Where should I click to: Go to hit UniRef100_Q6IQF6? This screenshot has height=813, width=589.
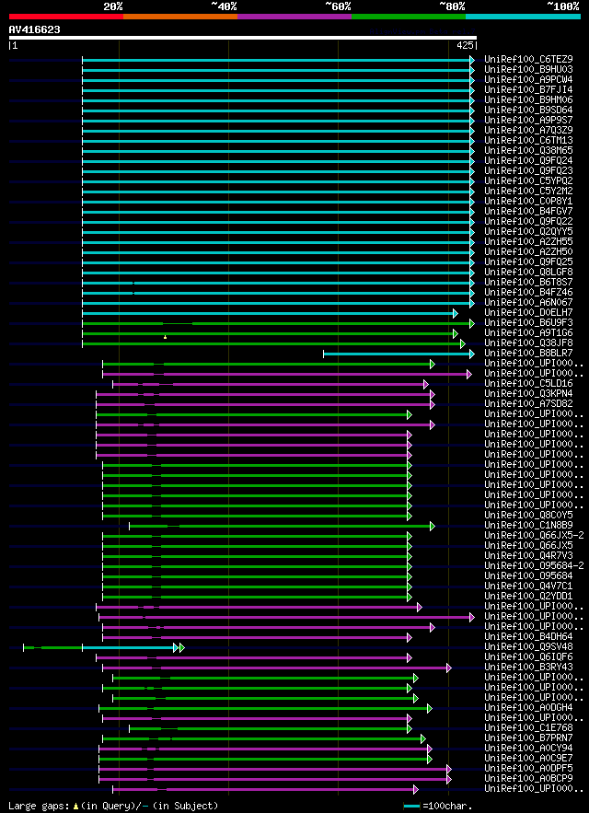click(528, 656)
